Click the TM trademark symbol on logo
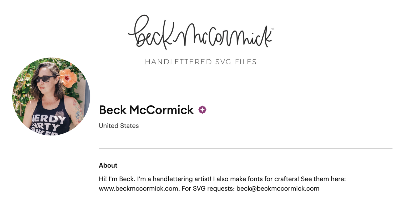 (272, 29)
